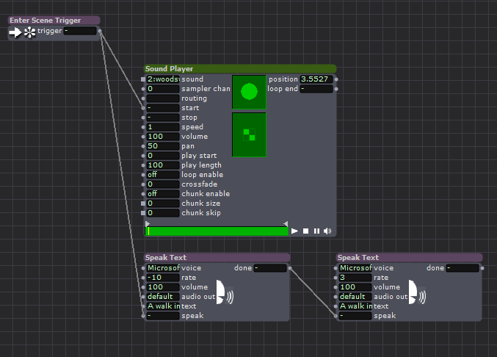Toggle the chunk enable value in Sound Player
Viewport: 497px width, 357px height.
163,194
